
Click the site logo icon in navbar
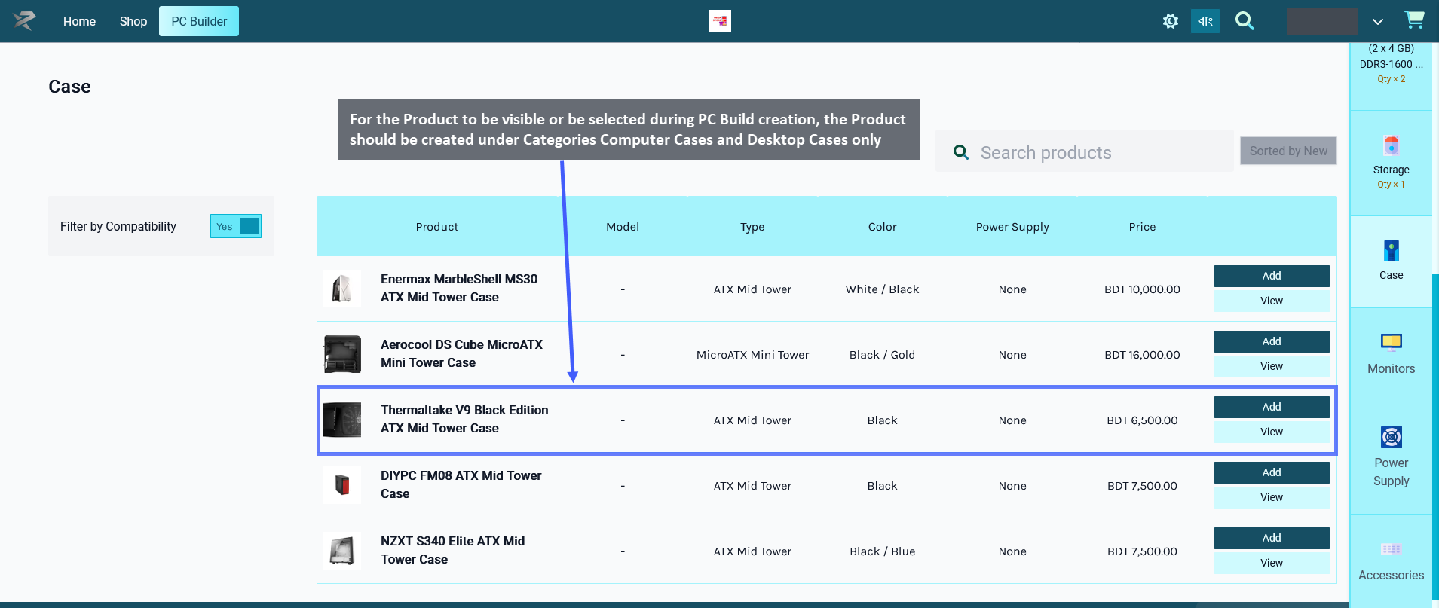(24, 20)
